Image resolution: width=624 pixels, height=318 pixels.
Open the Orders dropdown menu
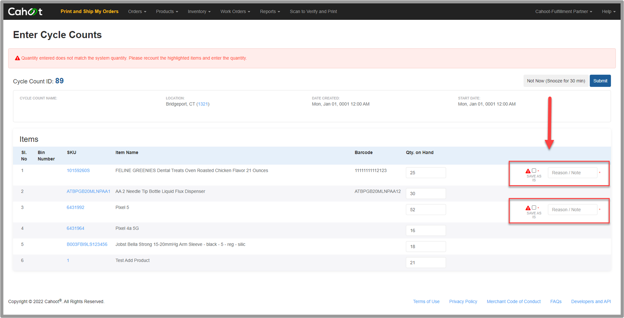click(137, 11)
